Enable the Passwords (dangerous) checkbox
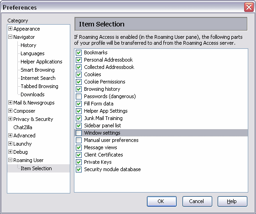This screenshot has height=214, width=256. (78, 96)
